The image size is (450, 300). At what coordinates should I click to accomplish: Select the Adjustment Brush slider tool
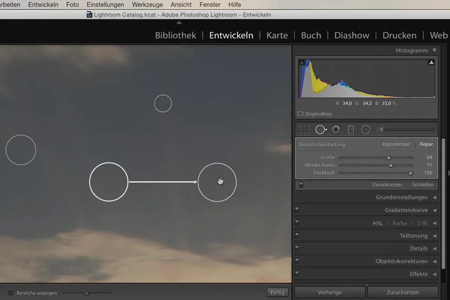tap(405, 130)
